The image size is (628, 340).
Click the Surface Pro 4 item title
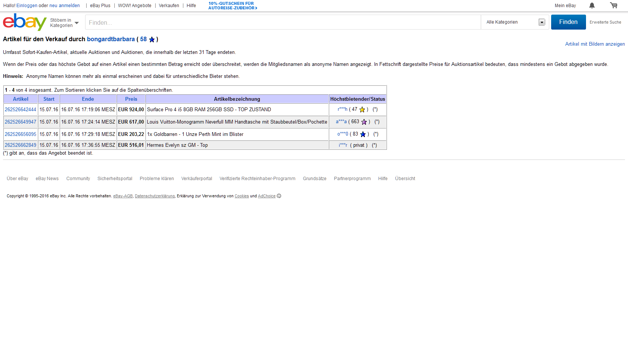(209, 110)
